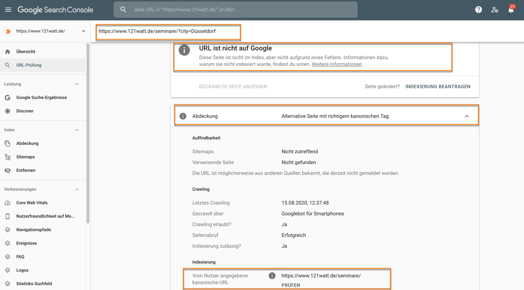Click the Google G icon for Suche-Ergebnisse

pyautogui.click(x=7, y=98)
